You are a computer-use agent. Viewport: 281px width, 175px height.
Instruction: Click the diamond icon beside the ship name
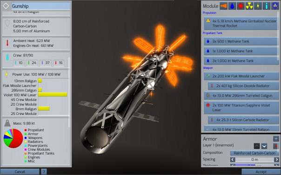[x=6, y=6]
